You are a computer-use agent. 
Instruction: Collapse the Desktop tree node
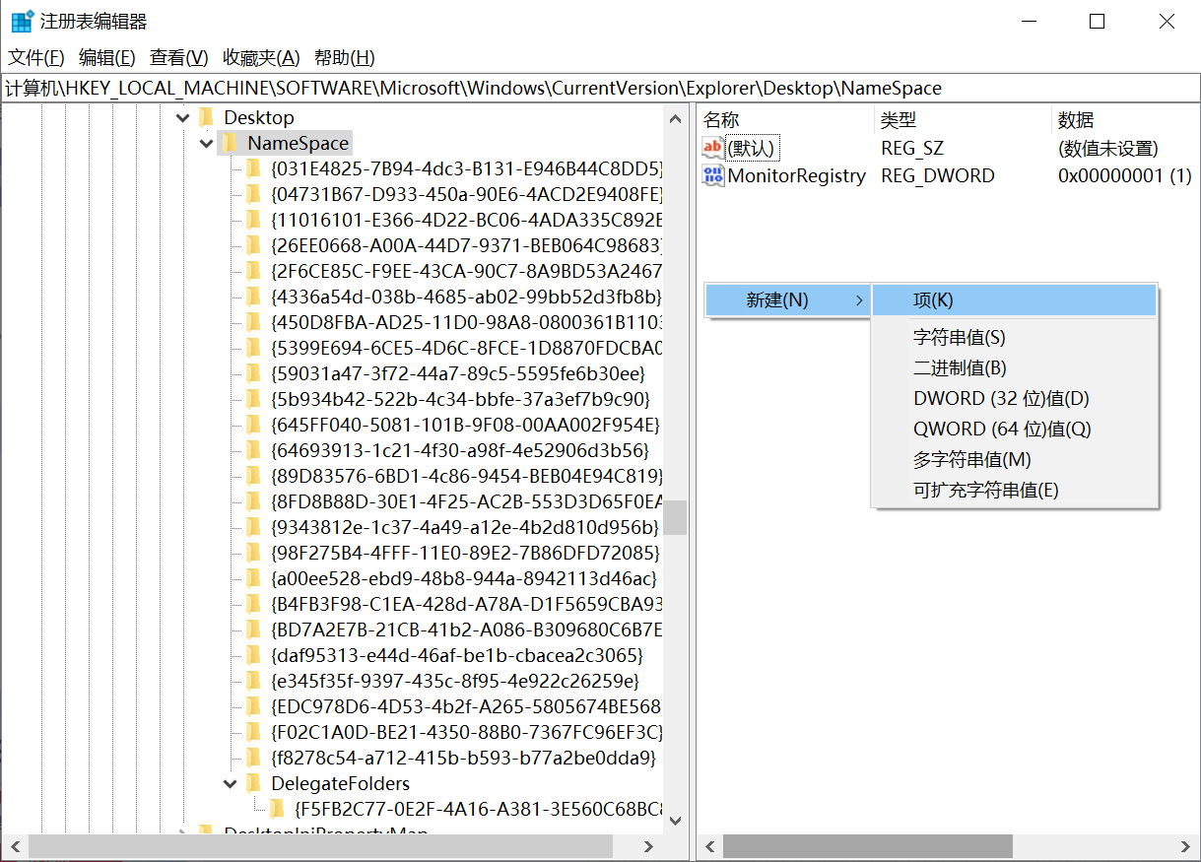pyautogui.click(x=182, y=118)
